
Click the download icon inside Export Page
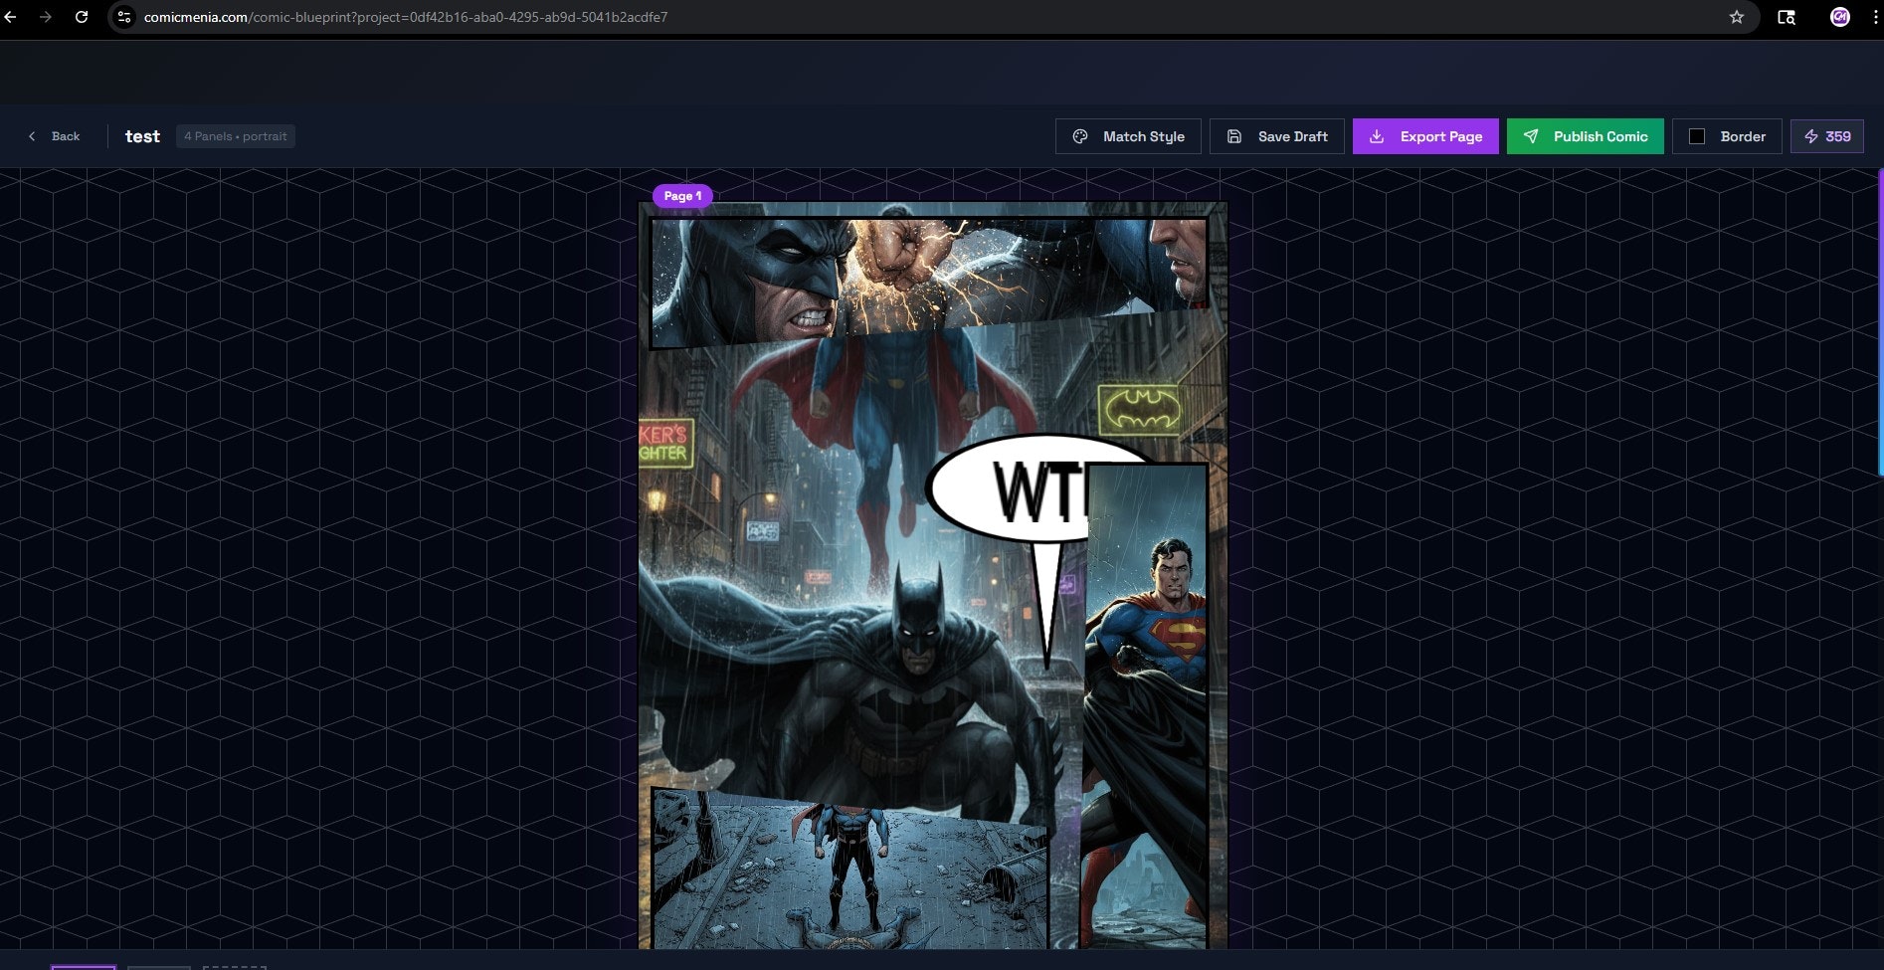(1378, 136)
